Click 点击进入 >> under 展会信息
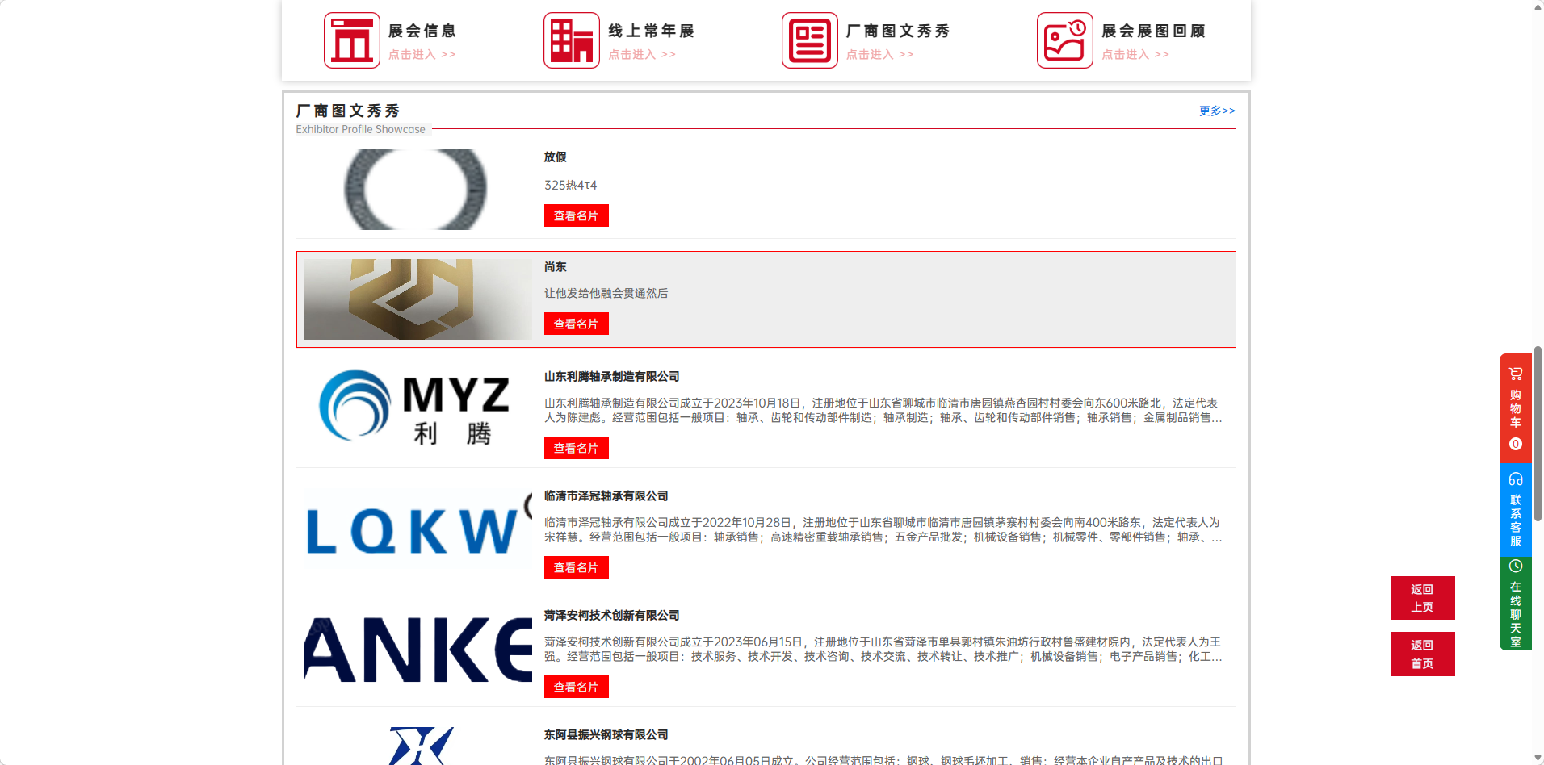This screenshot has width=1544, height=765. pyautogui.click(x=422, y=55)
